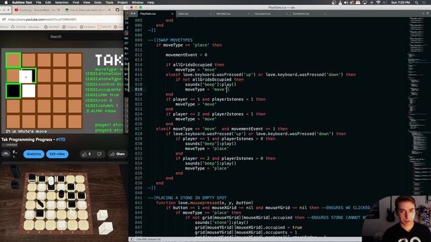Open the View menu

point(87,3)
